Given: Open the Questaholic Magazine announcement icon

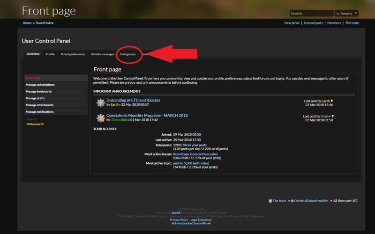Looking at the screenshot, I should tap(100, 118).
